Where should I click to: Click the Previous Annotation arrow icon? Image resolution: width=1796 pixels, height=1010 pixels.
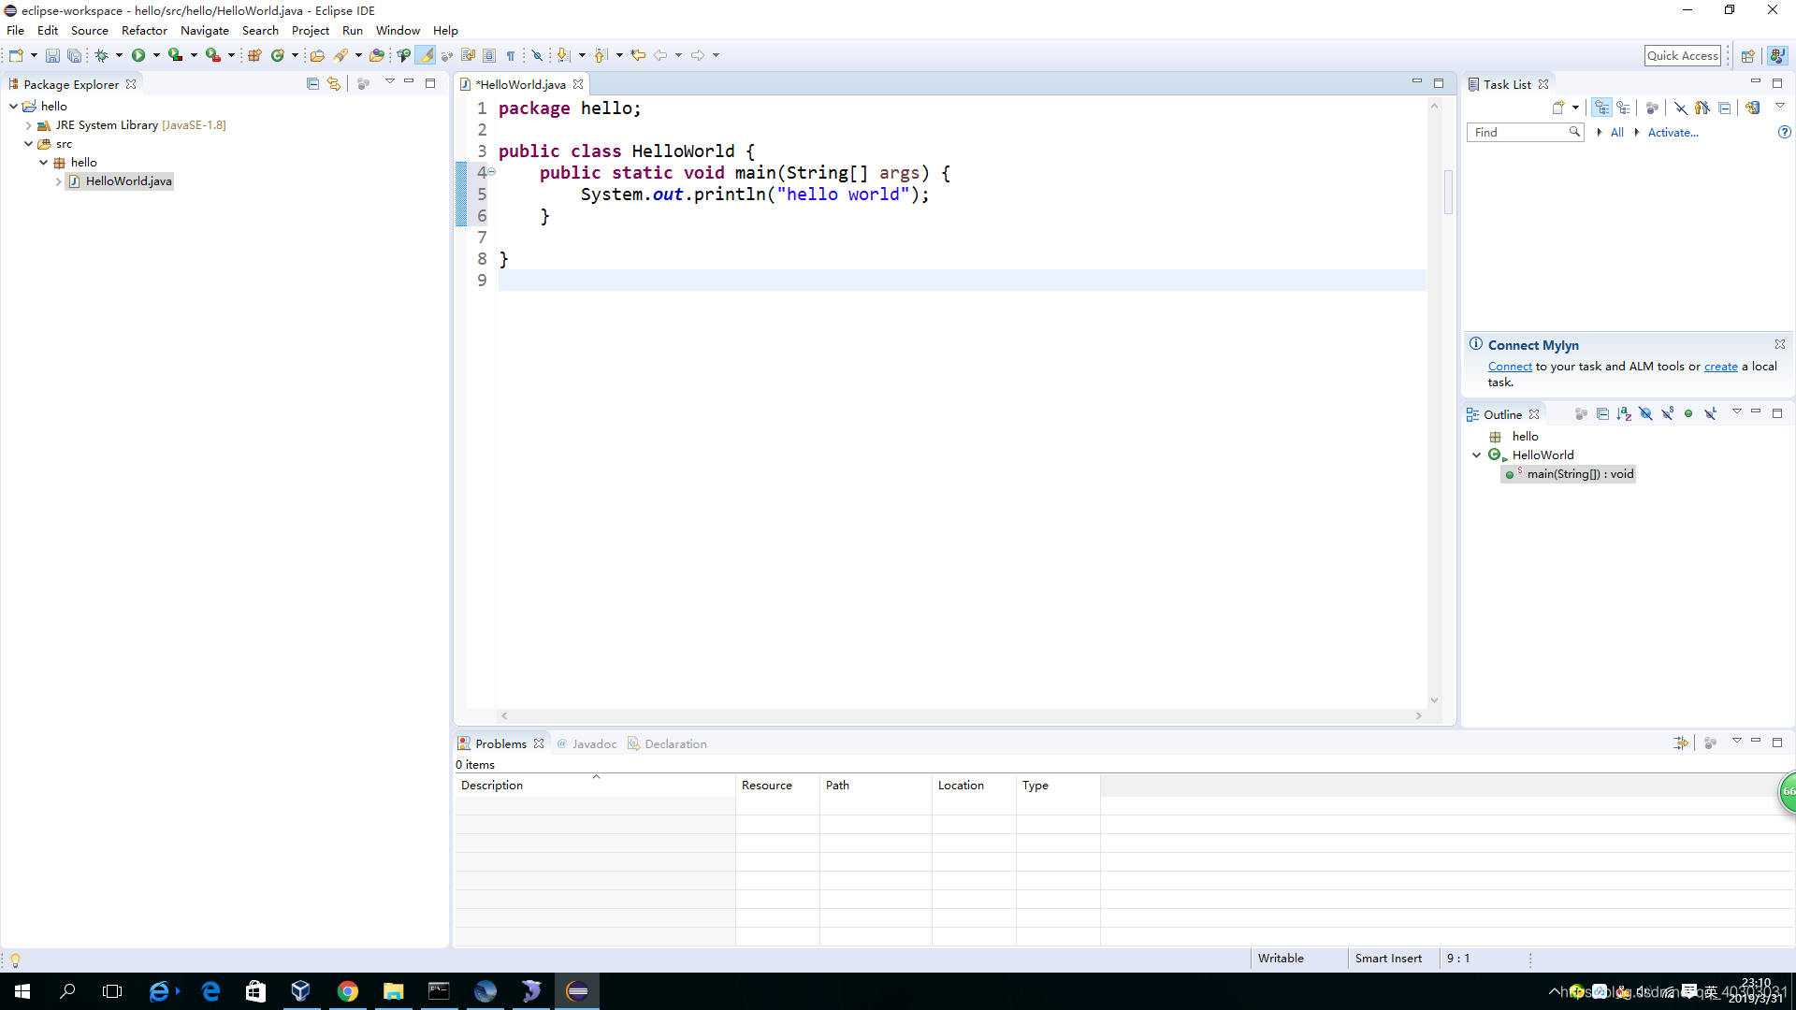point(601,56)
